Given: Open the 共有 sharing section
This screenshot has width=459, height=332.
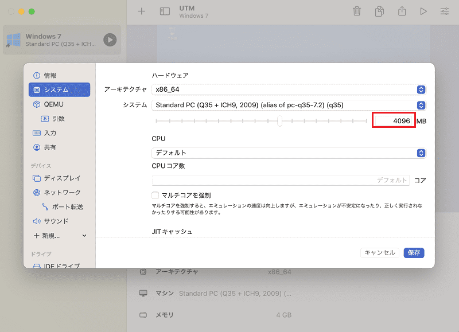Looking at the screenshot, I should click(x=60, y=147).
